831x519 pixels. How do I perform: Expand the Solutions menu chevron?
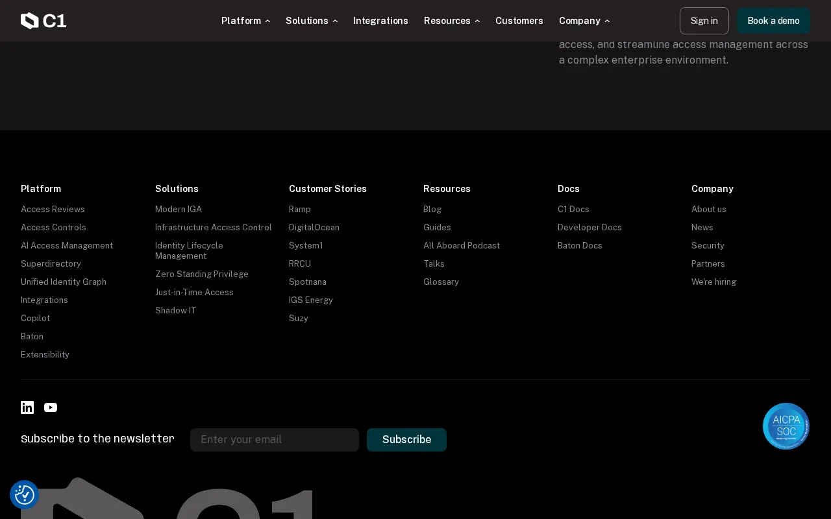pos(335,21)
